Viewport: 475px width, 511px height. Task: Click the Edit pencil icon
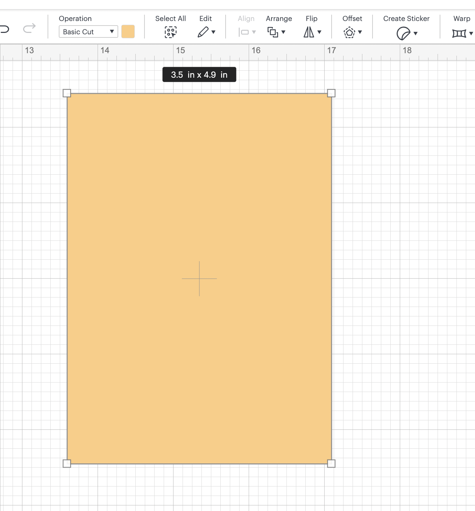coord(203,32)
